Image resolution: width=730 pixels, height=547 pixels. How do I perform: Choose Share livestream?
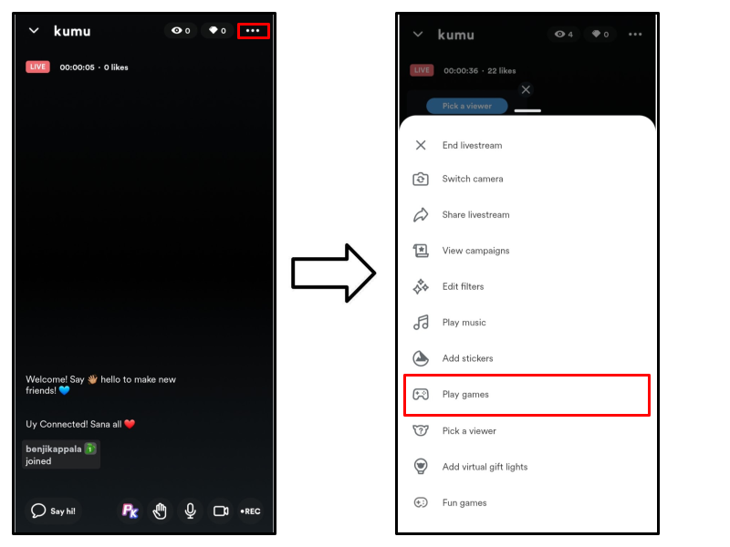coord(527,214)
